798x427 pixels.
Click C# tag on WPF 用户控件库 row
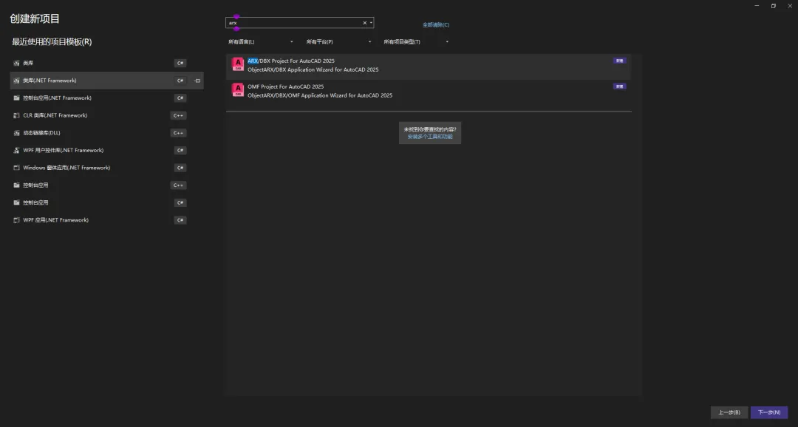(x=180, y=150)
